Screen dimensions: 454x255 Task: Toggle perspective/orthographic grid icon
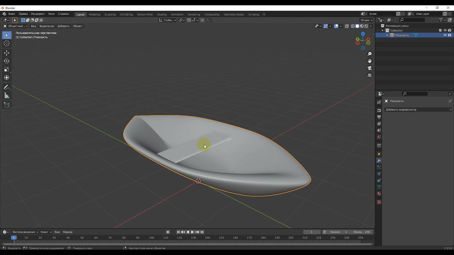(370, 75)
